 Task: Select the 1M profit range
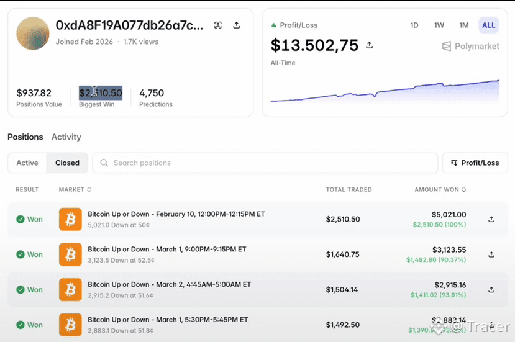[464, 25]
